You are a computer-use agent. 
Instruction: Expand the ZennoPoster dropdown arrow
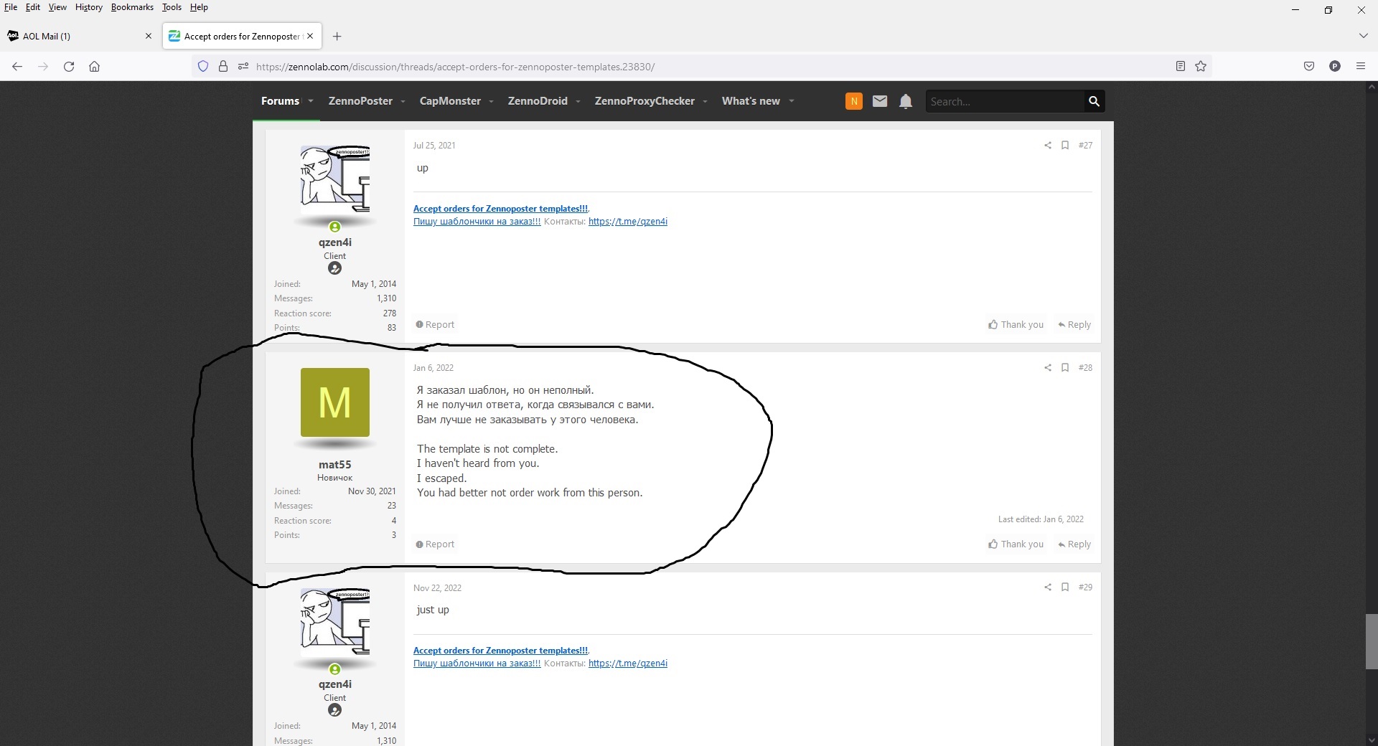tap(403, 102)
